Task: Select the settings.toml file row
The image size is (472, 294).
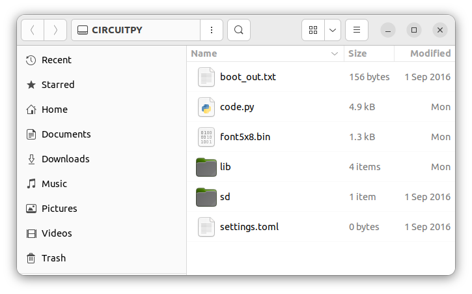Action: 321,227
